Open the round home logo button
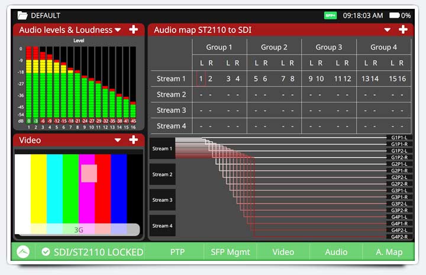The image size is (426, 275). click(x=23, y=252)
